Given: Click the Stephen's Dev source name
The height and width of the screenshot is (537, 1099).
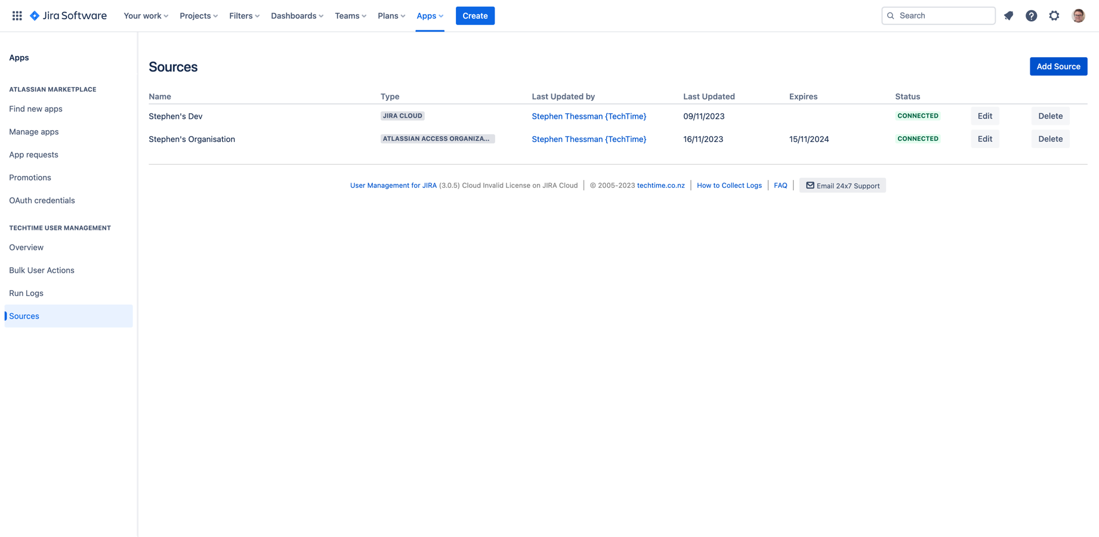Looking at the screenshot, I should [175, 116].
